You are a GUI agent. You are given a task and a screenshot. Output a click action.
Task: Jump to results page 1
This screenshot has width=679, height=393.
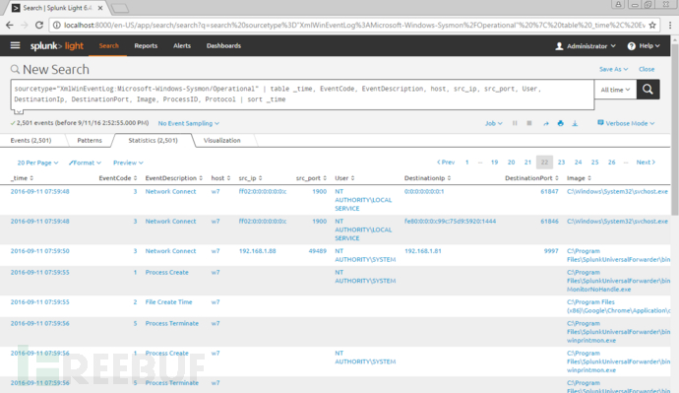point(466,163)
